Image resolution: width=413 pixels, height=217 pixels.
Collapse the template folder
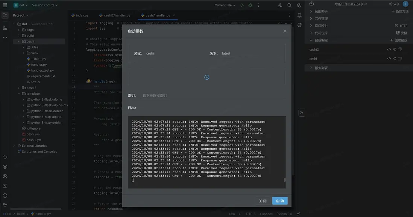coord(19,93)
